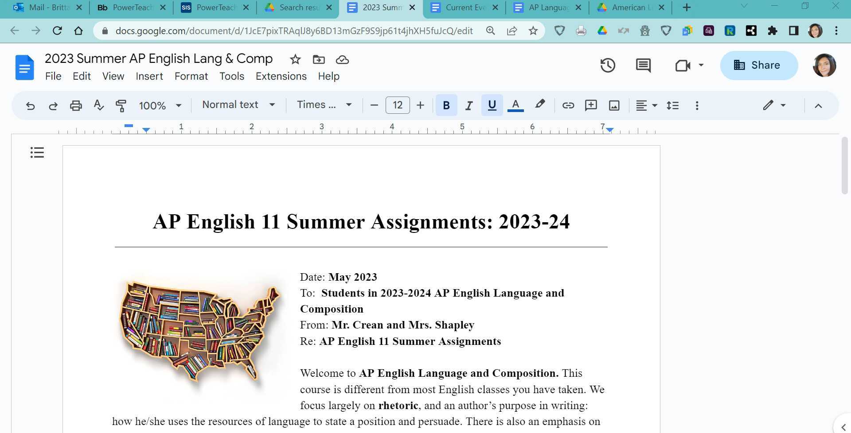Start a Meet video call
This screenshot has width=851, height=433.
[x=683, y=65]
